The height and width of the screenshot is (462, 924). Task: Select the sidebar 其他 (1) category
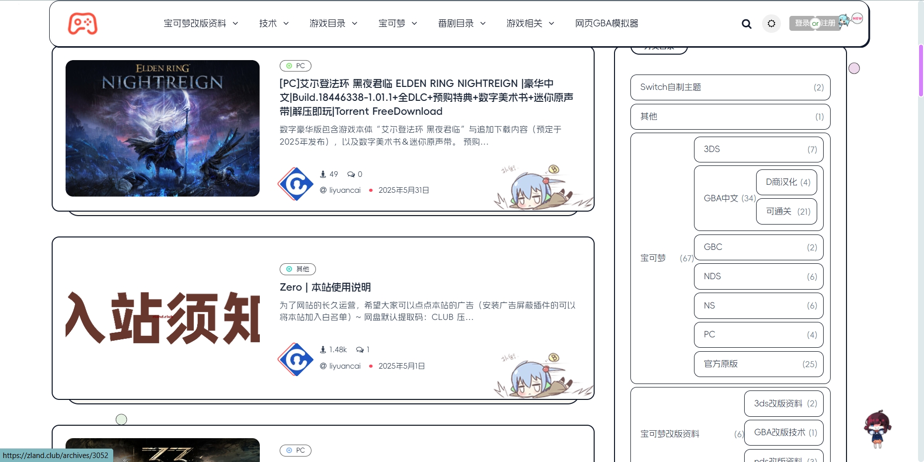click(730, 117)
